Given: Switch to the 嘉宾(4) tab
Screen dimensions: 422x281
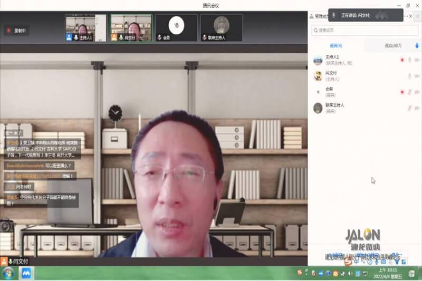Looking at the screenshot, I should pyautogui.click(x=335, y=46).
